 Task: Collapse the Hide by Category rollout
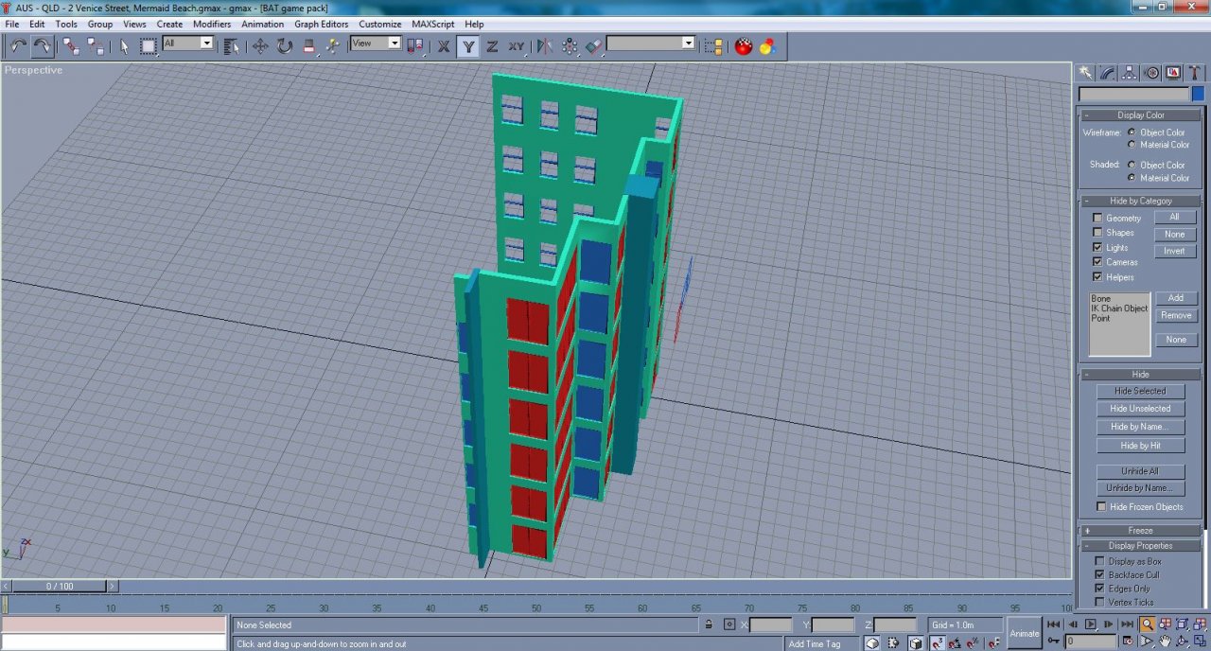1140,201
